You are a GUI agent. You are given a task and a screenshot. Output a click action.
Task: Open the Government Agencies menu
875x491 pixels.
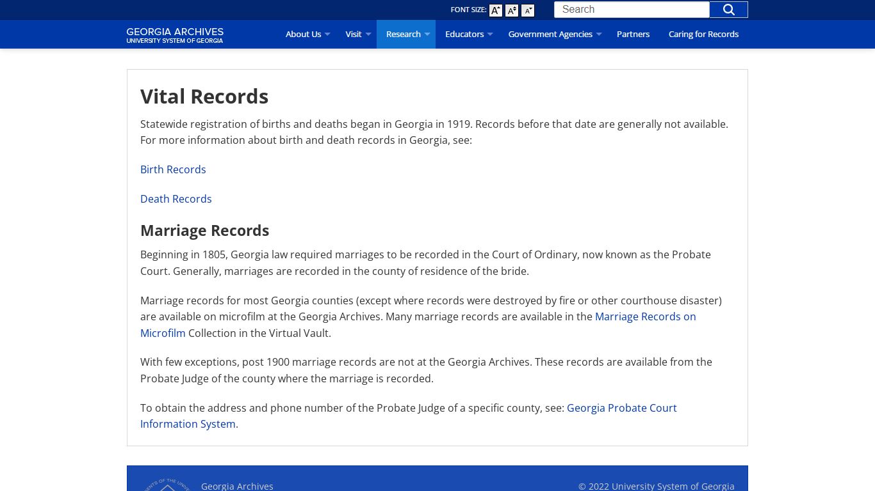click(x=550, y=35)
